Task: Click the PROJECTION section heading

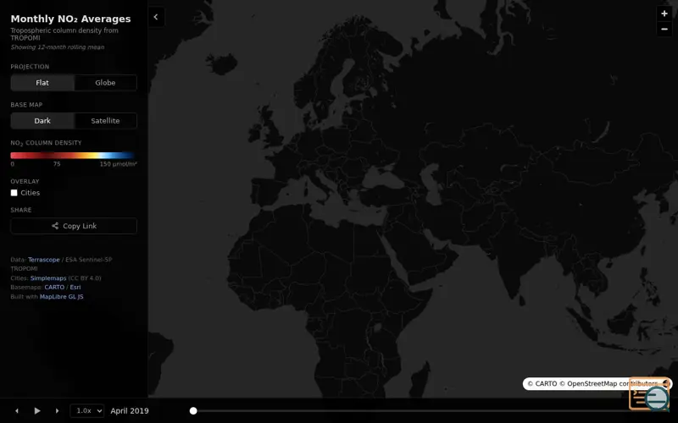Action: (x=30, y=67)
